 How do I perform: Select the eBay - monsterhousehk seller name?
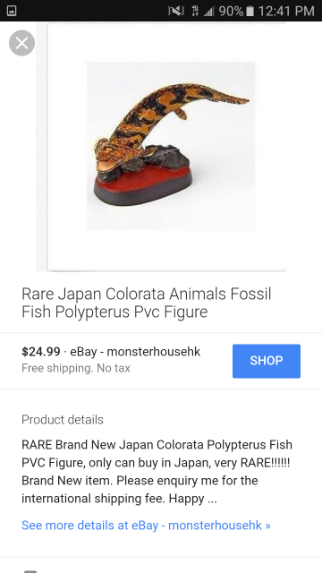[135, 352]
